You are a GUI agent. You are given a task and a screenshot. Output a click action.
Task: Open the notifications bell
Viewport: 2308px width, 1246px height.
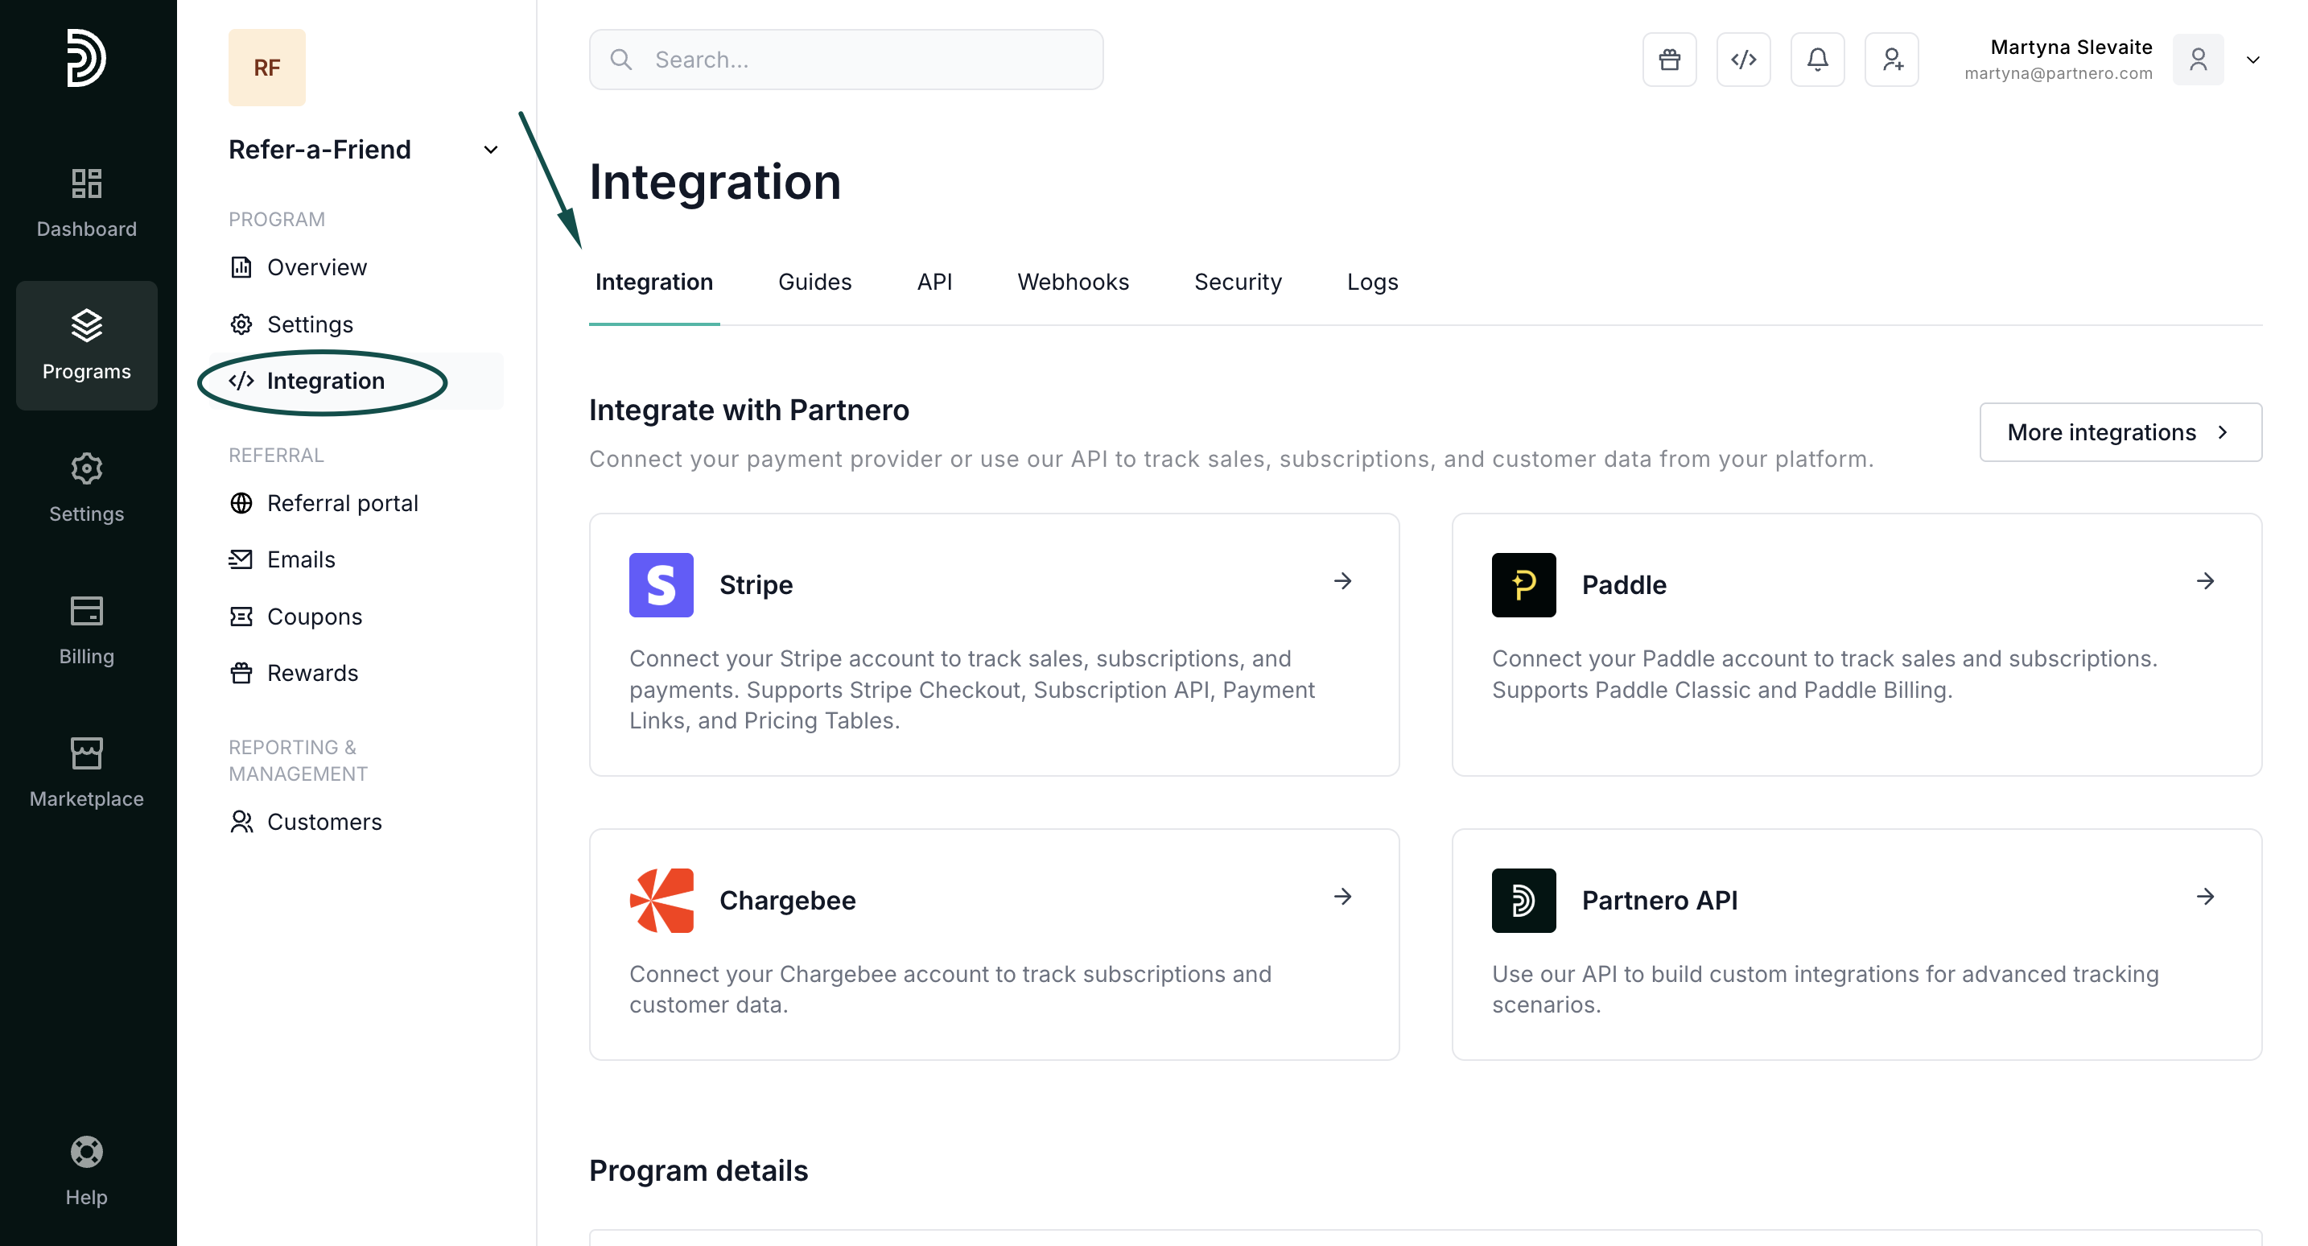click(1817, 60)
